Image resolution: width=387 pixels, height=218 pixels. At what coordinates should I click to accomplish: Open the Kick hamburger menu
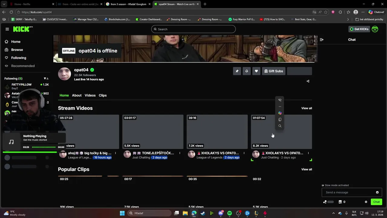[x=7, y=29]
